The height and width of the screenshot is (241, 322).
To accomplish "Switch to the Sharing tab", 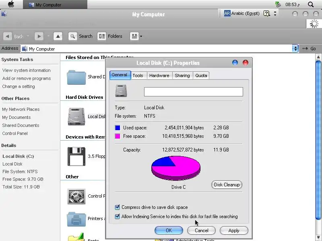I will (x=182, y=76).
